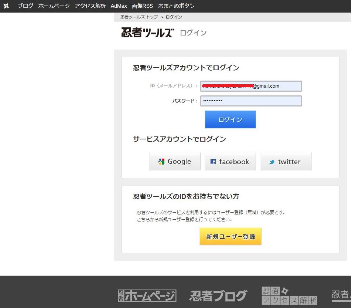Click the blue ログイン button
352x308 pixels.
(x=230, y=119)
